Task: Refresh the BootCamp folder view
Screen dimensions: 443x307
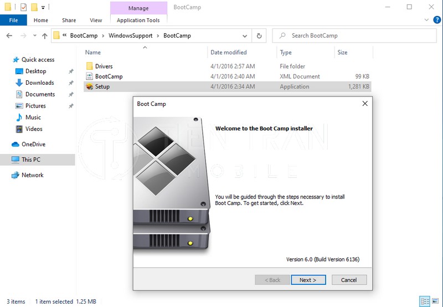Action: (259, 35)
